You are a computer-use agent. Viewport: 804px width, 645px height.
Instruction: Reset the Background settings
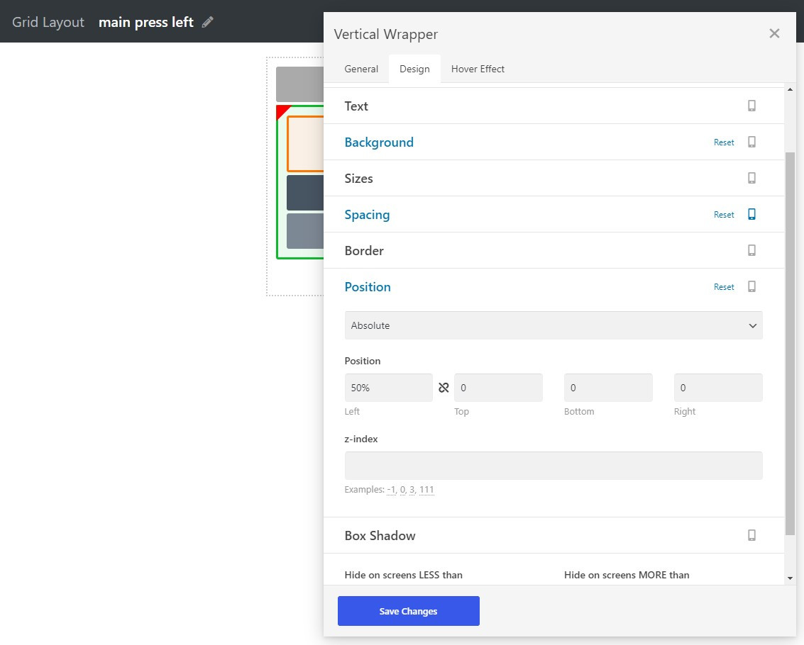pyautogui.click(x=724, y=142)
